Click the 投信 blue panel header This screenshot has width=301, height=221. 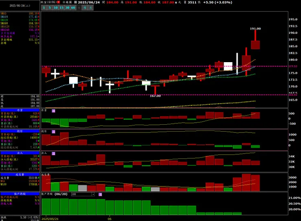coord(20,131)
